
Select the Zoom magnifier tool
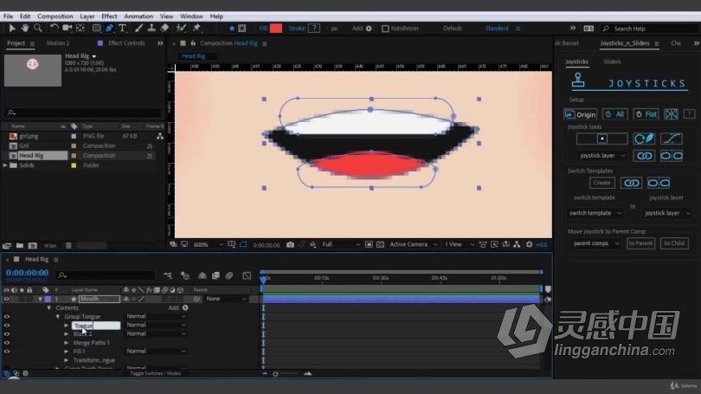point(38,29)
